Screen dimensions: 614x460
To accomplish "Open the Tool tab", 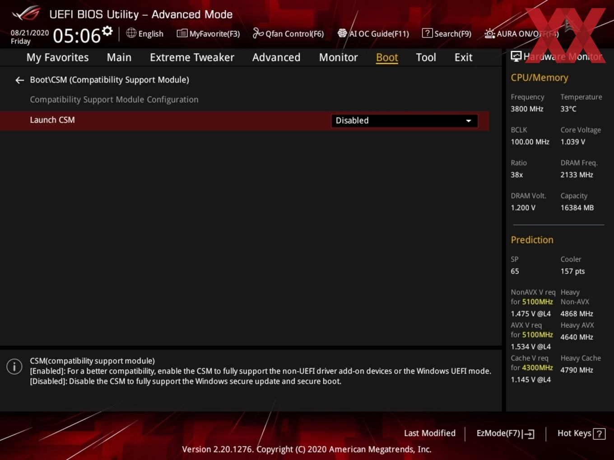I will [426, 57].
